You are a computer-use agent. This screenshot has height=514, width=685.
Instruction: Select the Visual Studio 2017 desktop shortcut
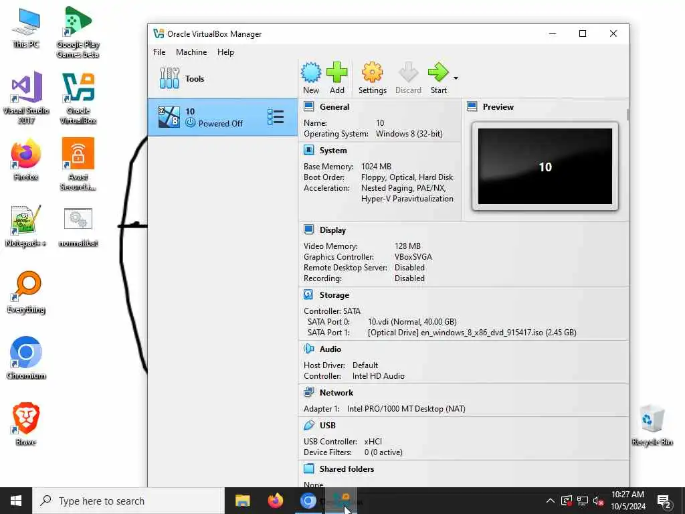[26, 98]
